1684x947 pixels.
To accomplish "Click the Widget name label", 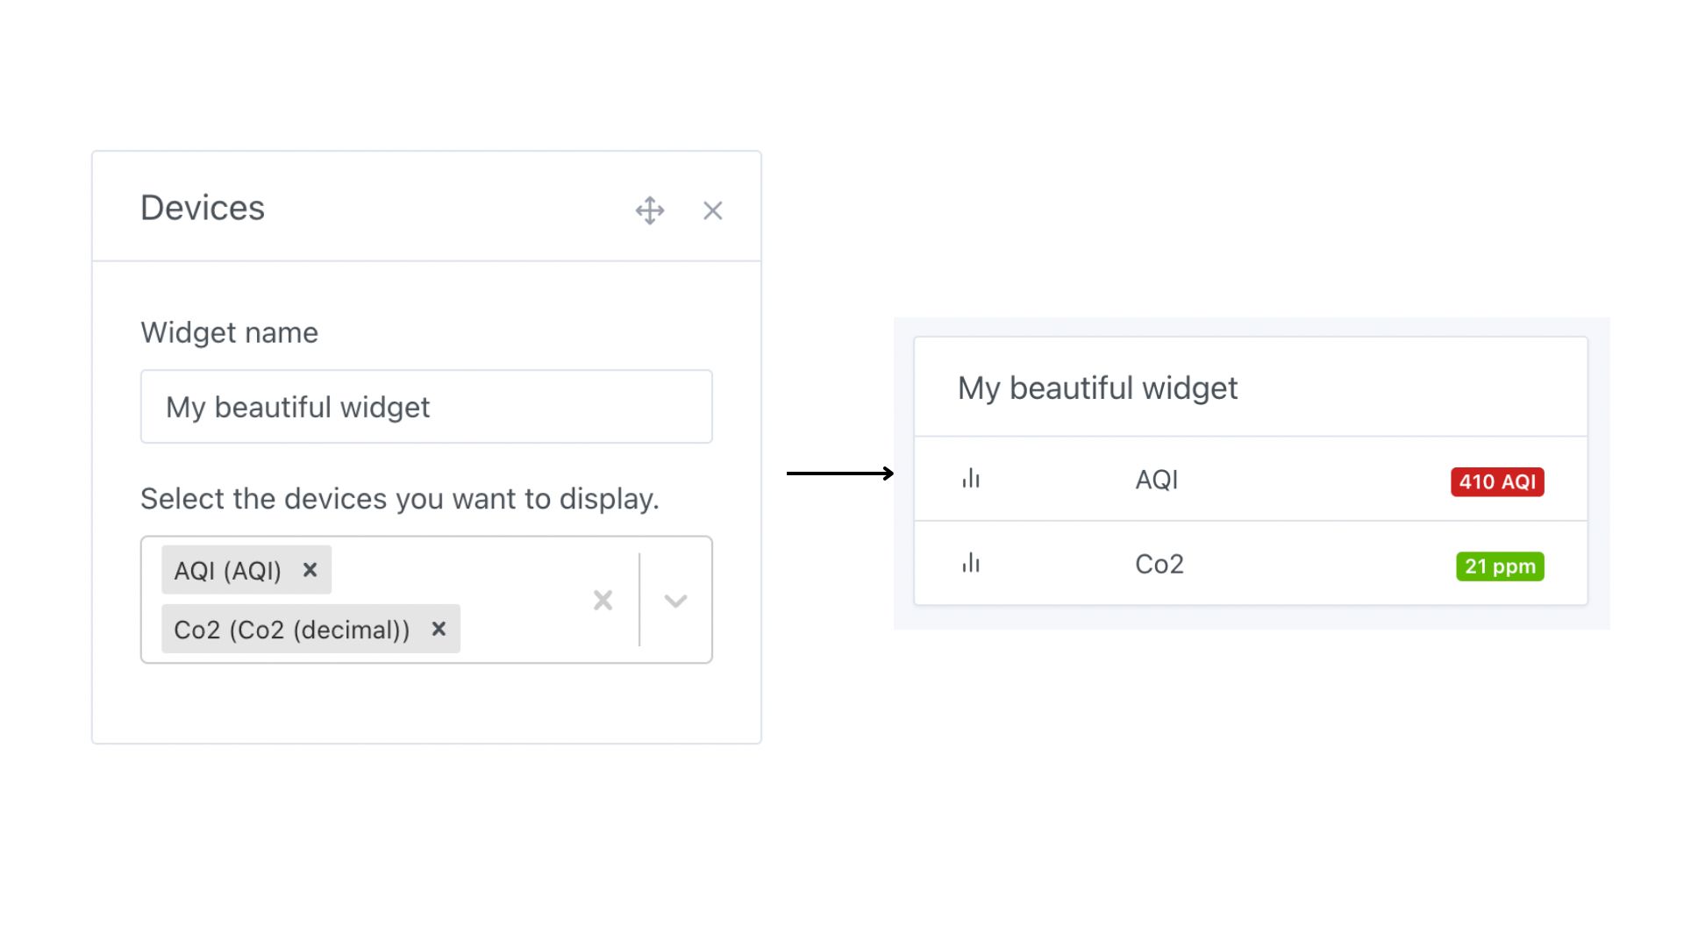I will pyautogui.click(x=229, y=332).
